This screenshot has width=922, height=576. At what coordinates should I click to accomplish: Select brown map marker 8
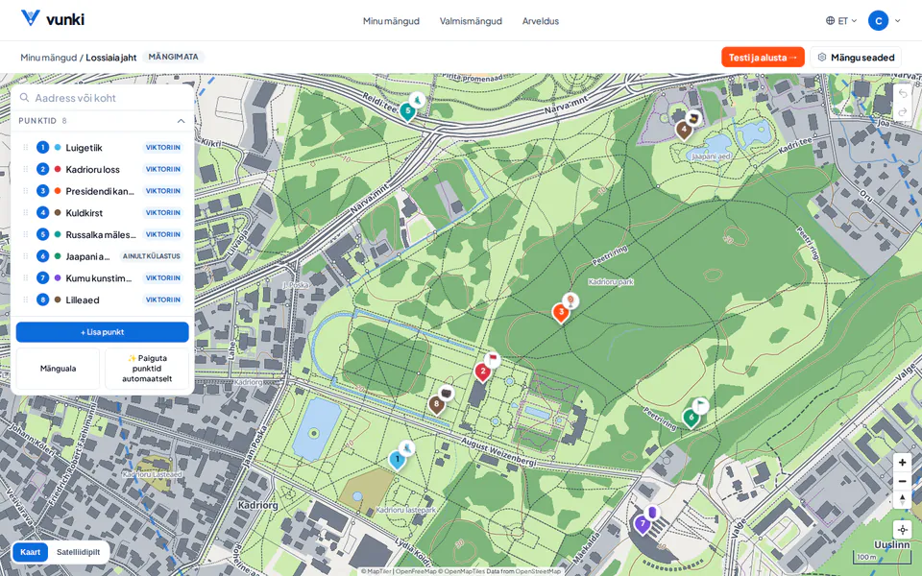coord(436,404)
